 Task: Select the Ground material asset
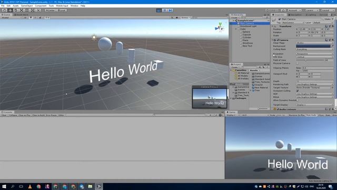257,85
